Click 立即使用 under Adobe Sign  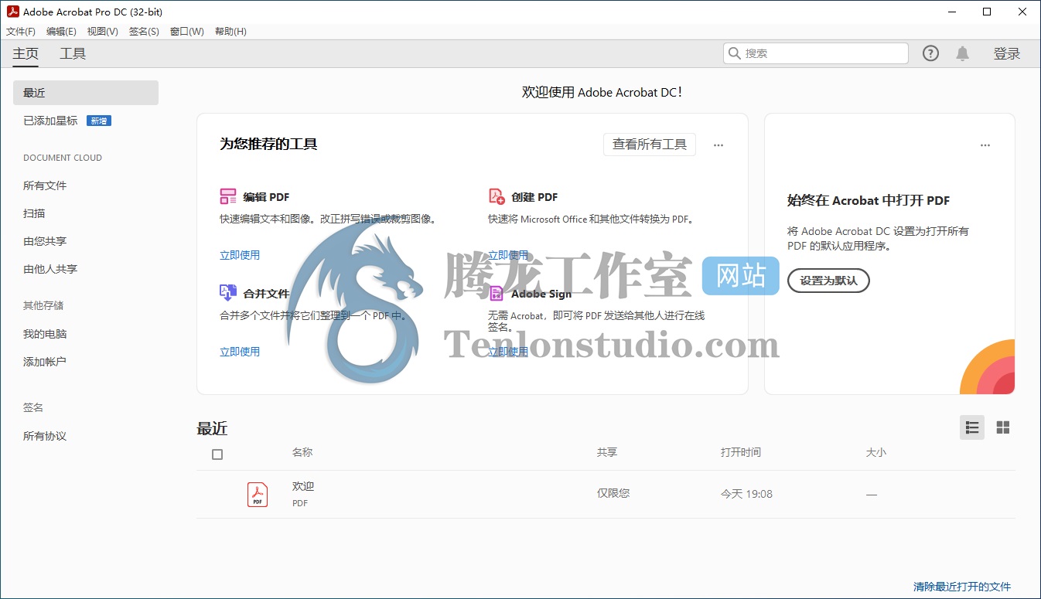pyautogui.click(x=508, y=352)
